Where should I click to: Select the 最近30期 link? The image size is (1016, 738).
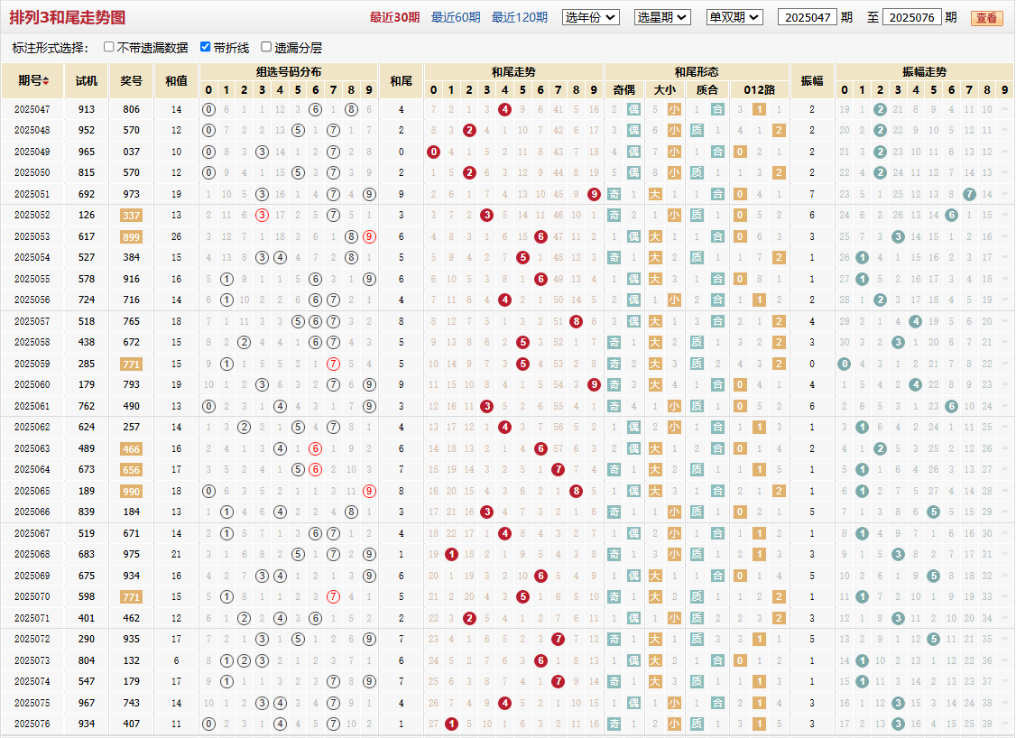394,17
